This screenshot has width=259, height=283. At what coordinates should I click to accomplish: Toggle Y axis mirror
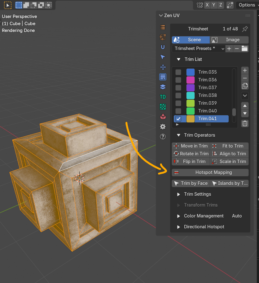pyautogui.click(x=214, y=5)
